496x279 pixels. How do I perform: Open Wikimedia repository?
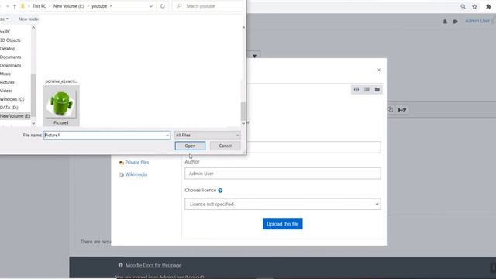tap(136, 174)
